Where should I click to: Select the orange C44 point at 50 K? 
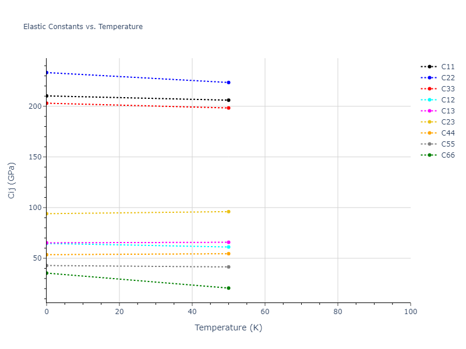(x=228, y=254)
